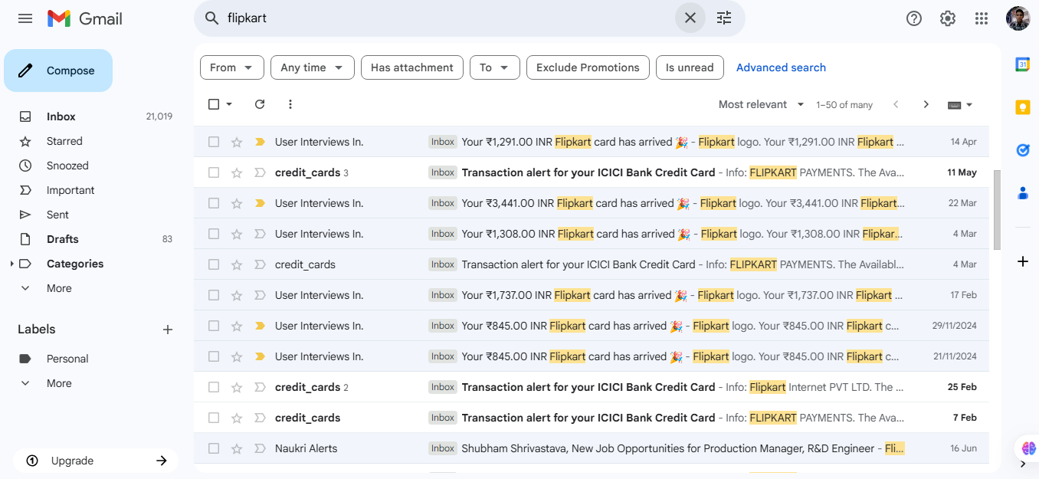
Task: Select the ₹1,737.00 Flipkart email checkbox
Action: pyautogui.click(x=214, y=295)
